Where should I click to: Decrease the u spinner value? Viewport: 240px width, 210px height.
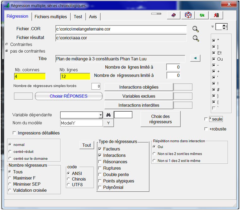point(224,29)
